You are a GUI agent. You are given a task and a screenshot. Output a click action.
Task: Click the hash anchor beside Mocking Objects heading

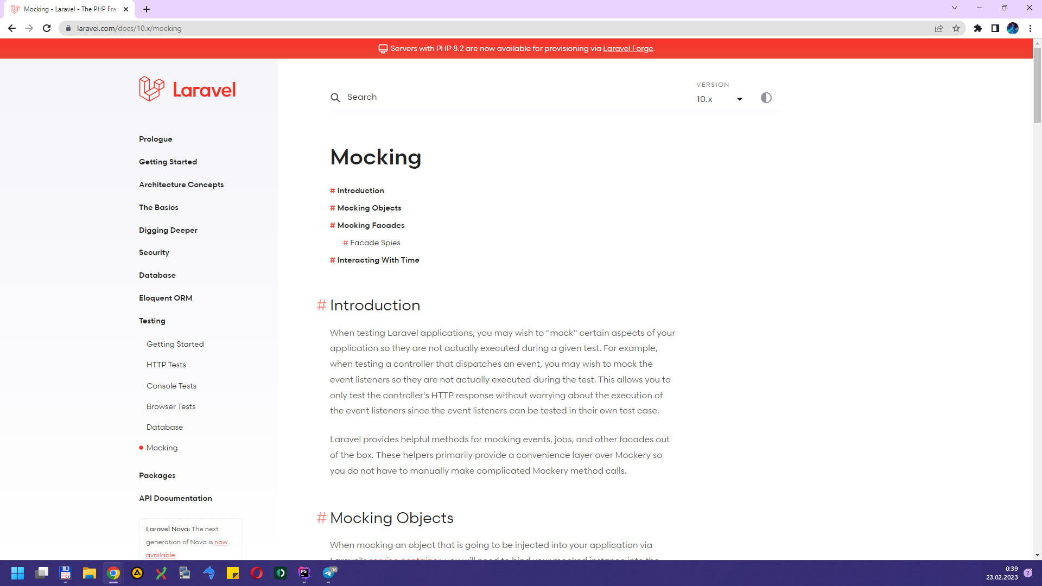321,518
